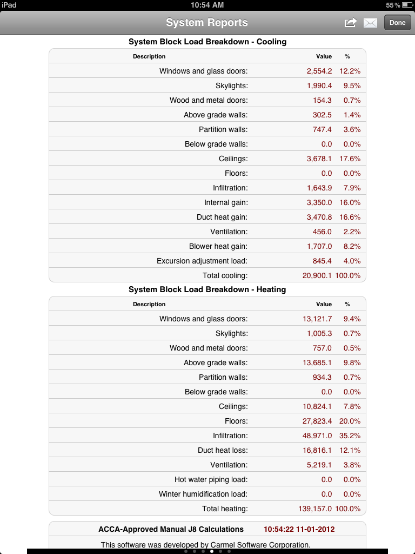Select the Windows and glass doors cooling row
The height and width of the screenshot is (554, 415).
(207, 71)
